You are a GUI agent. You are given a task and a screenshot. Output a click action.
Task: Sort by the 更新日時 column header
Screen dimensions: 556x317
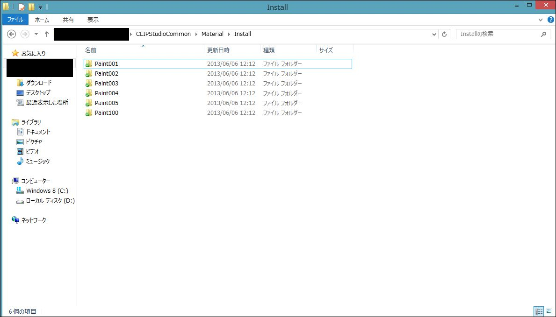(232, 50)
